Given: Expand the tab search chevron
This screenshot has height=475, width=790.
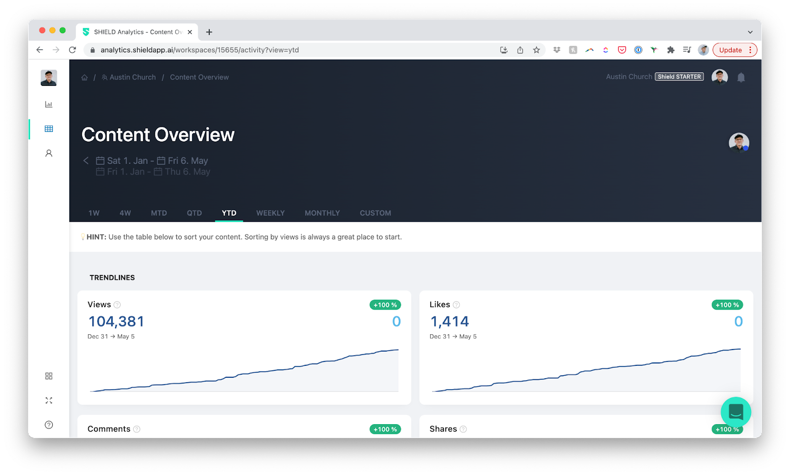Looking at the screenshot, I should (x=750, y=32).
